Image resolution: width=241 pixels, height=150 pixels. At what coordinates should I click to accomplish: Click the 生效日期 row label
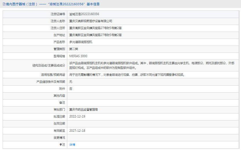59,124
